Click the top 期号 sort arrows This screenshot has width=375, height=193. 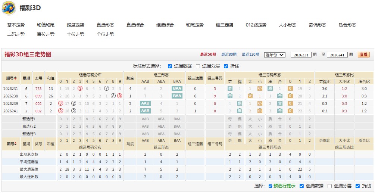coord(16,78)
